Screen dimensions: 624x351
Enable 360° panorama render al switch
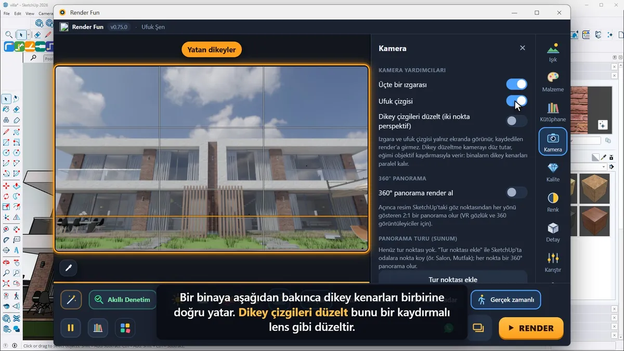[x=516, y=192]
